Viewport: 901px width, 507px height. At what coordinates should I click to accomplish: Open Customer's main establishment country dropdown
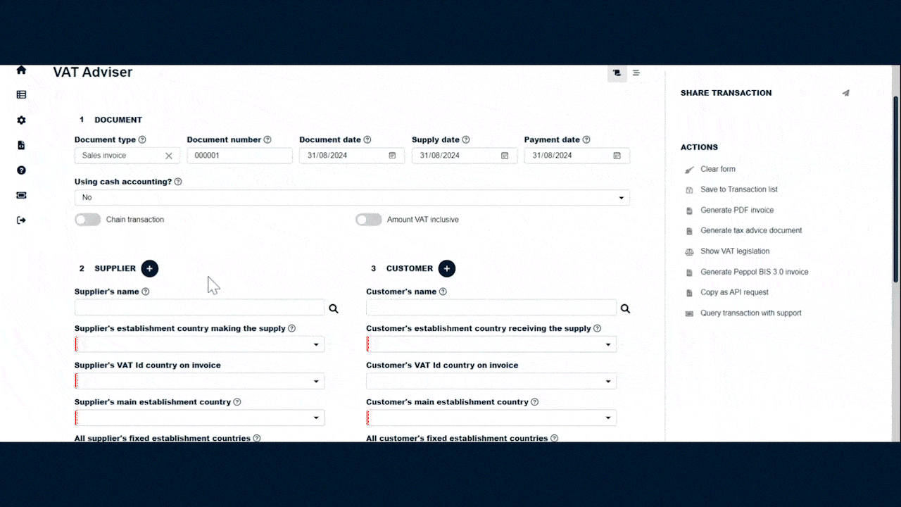[x=491, y=418]
